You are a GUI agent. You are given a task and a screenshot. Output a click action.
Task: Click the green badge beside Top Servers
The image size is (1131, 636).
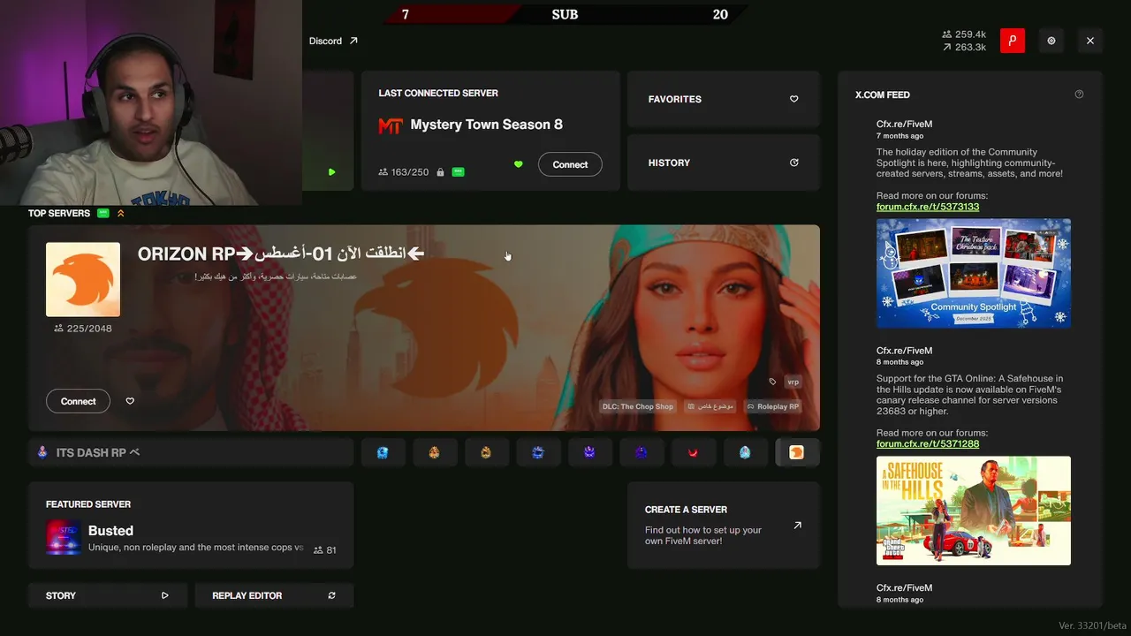103,213
